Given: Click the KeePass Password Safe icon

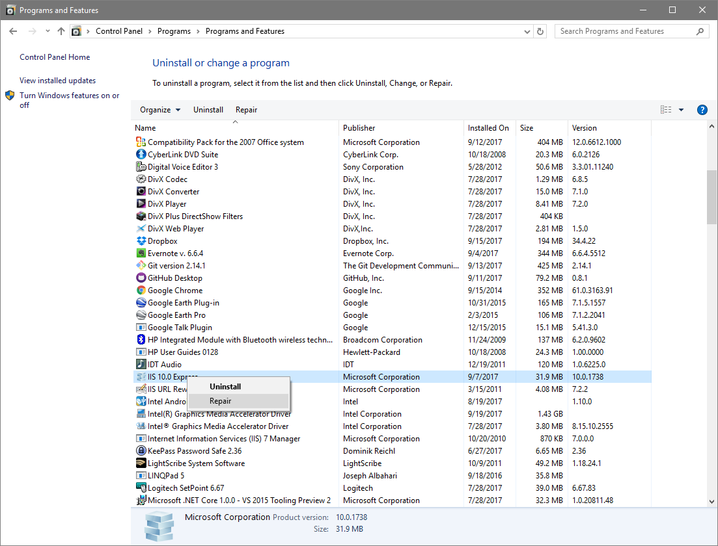Looking at the screenshot, I should point(141,451).
